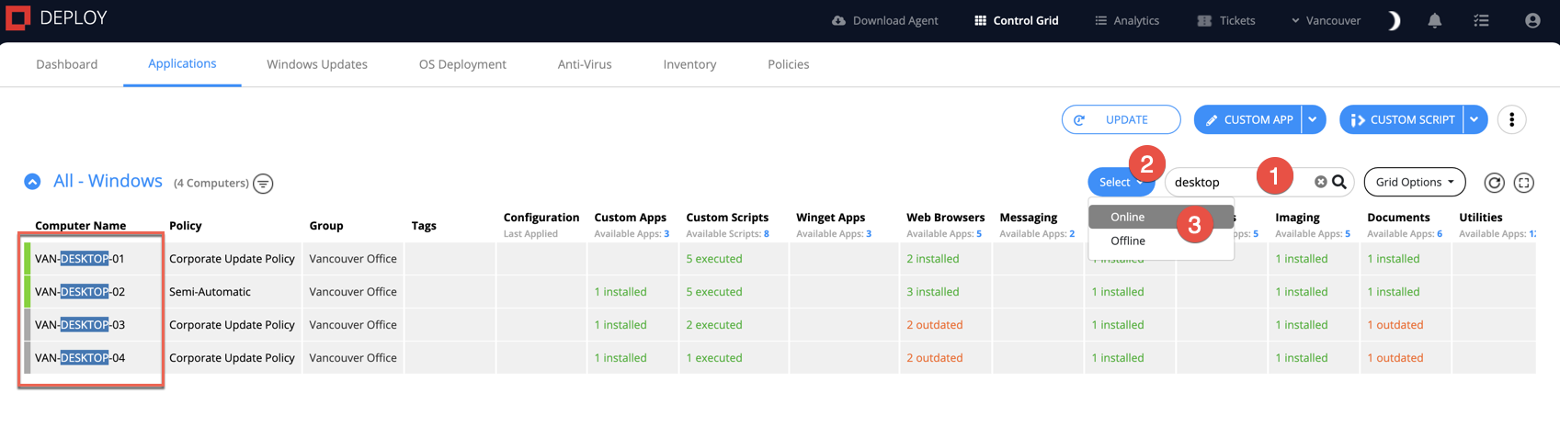
Task: Click Vancouver Office group for VAN-DESKTOP-01
Action: [x=353, y=259]
